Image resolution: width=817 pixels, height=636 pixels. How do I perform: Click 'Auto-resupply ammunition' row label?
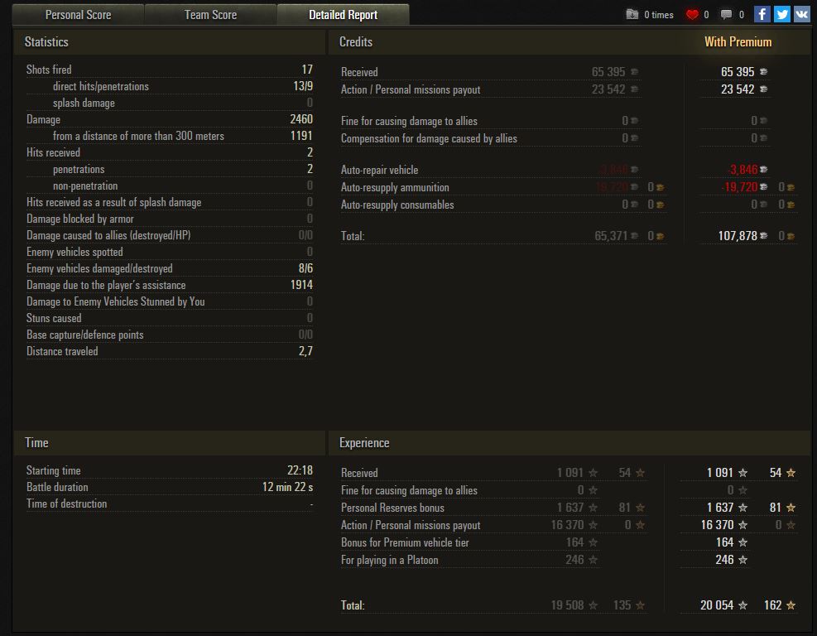[395, 187]
